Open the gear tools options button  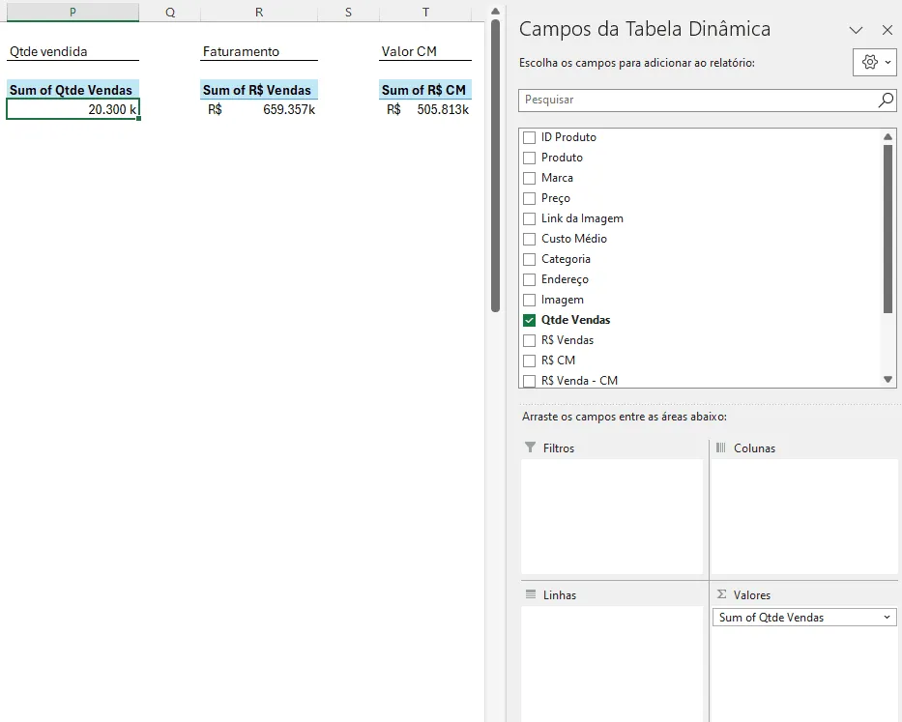(x=874, y=62)
